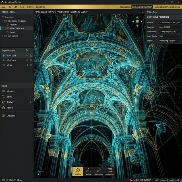Click the center navigation cube square

[x=137, y=21]
